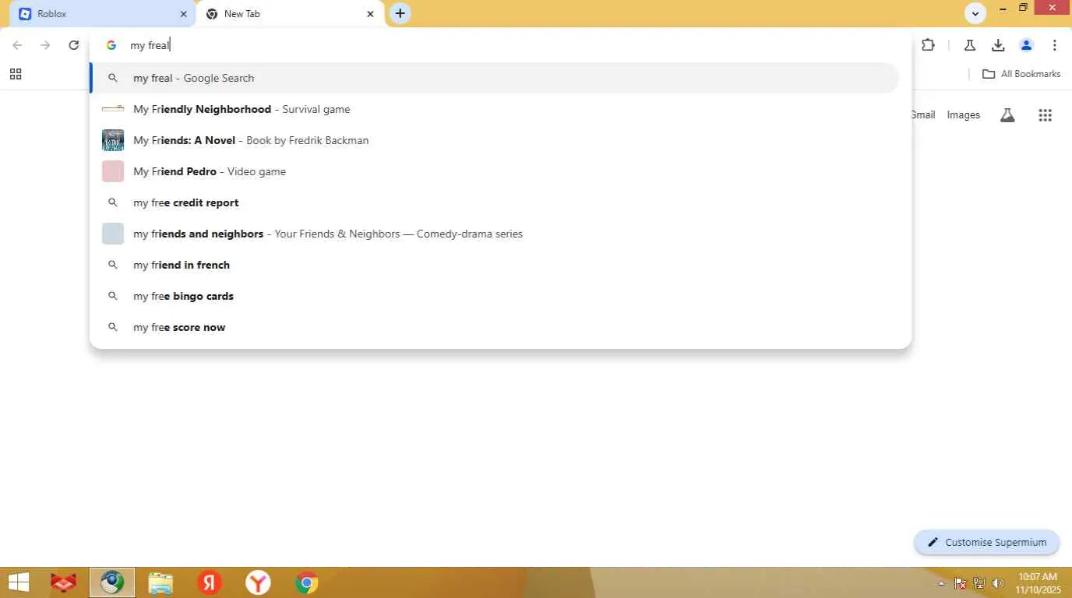Click the network status tray icon
Screen dimensions: 1072x598
pyautogui.click(x=979, y=583)
